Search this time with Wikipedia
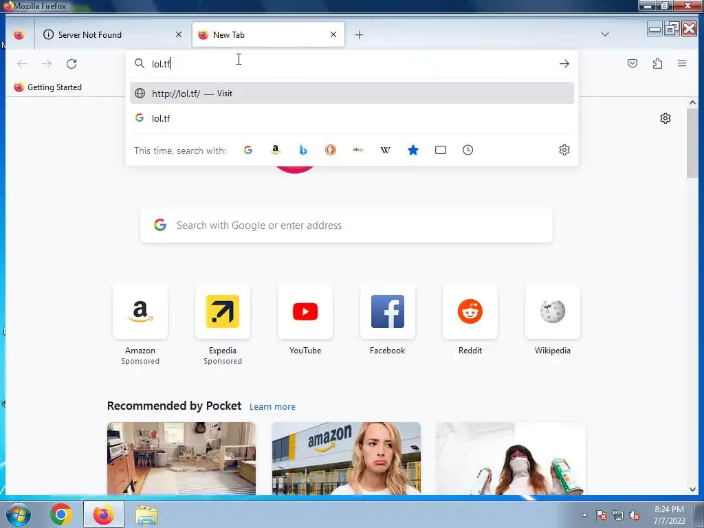 [385, 150]
